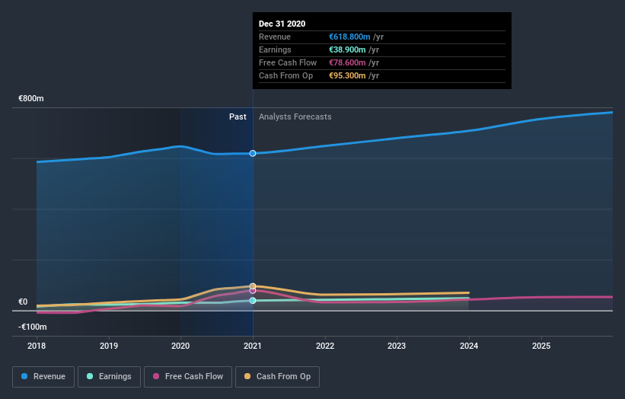Click the 'Past' label on the chart
The width and height of the screenshot is (625, 399).
pyautogui.click(x=238, y=117)
